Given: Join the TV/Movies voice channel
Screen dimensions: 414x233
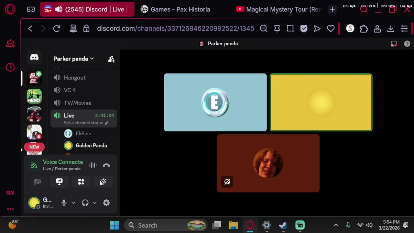Looking at the screenshot, I should coord(83,103).
